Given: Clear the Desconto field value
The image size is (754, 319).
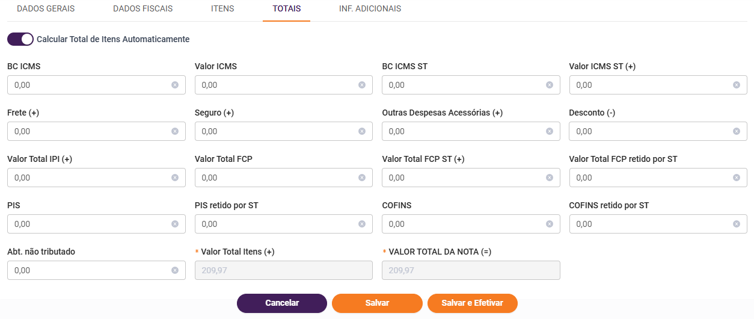Looking at the screenshot, I should pyautogui.click(x=737, y=131).
